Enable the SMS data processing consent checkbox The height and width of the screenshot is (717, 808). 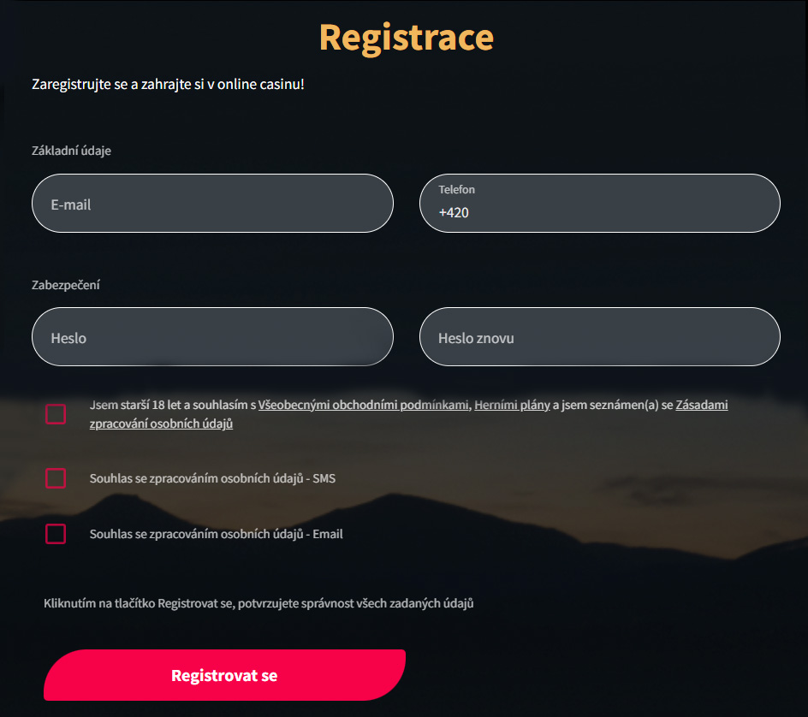(x=56, y=478)
